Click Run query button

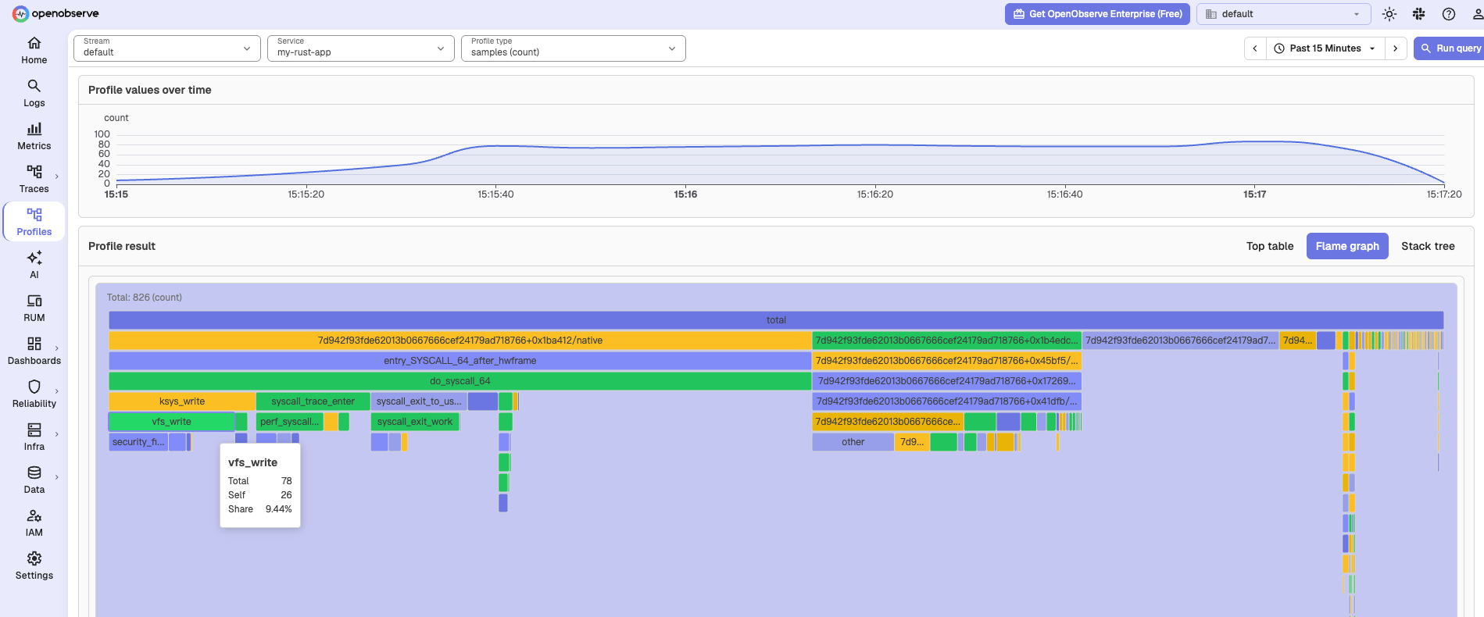1450,48
